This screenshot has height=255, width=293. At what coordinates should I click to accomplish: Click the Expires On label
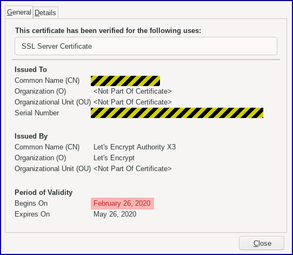32,214
